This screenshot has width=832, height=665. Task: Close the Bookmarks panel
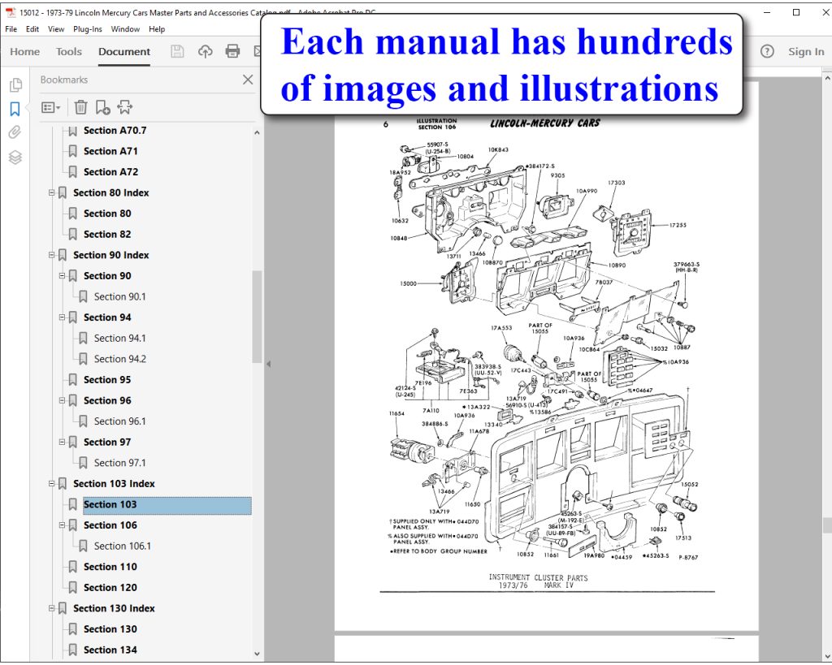click(248, 80)
